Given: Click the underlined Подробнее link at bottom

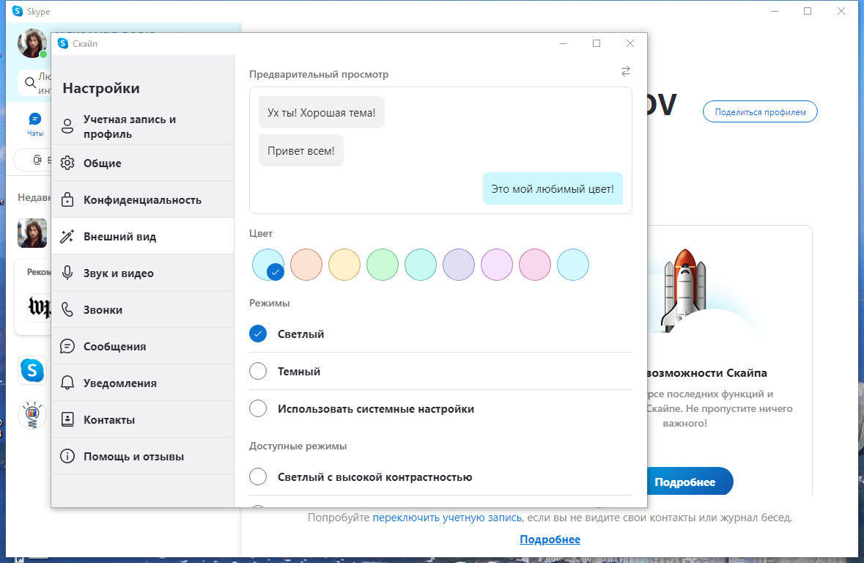Looking at the screenshot, I should [x=550, y=540].
